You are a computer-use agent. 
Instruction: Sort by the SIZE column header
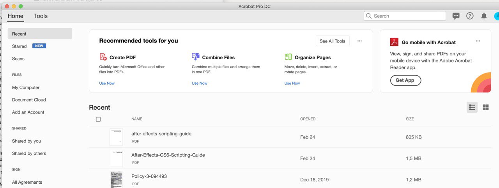pyautogui.click(x=410, y=119)
